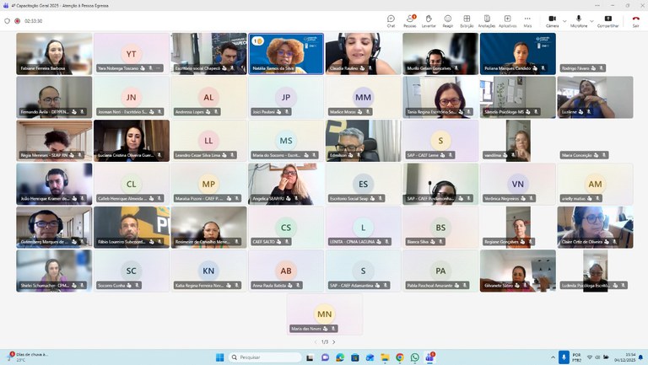Open the Mais options menu
Image resolution: width=648 pixels, height=365 pixels.
(x=527, y=21)
